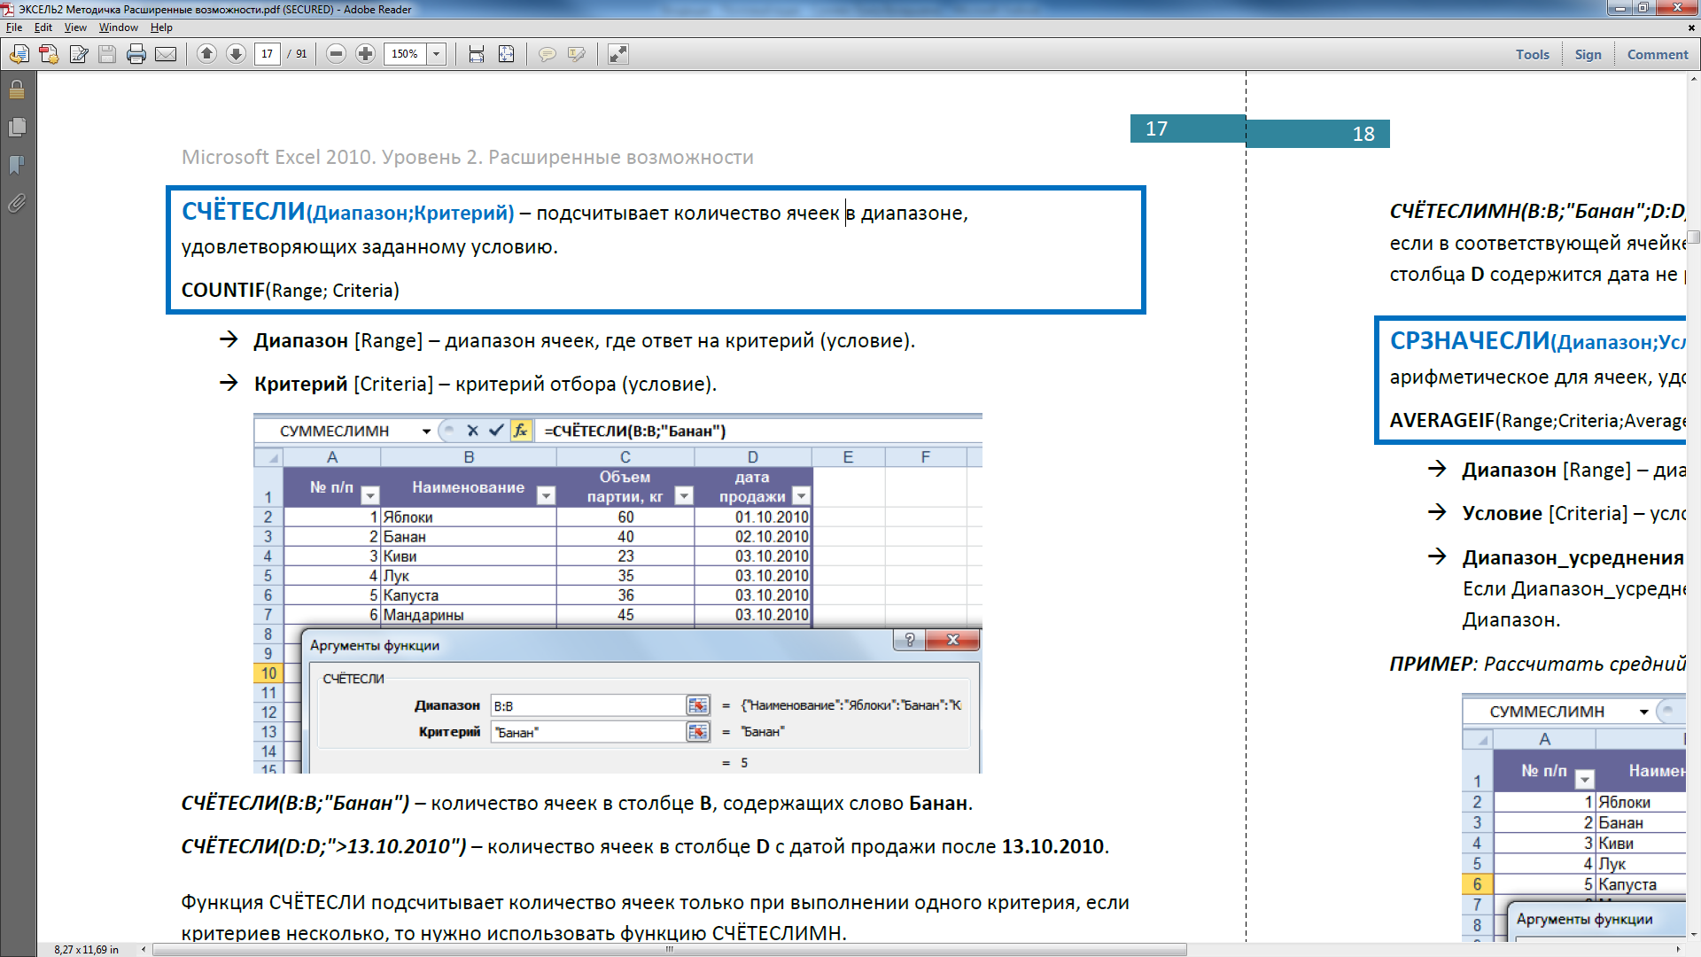
Task: Zoom in with plus button
Action: (x=365, y=54)
